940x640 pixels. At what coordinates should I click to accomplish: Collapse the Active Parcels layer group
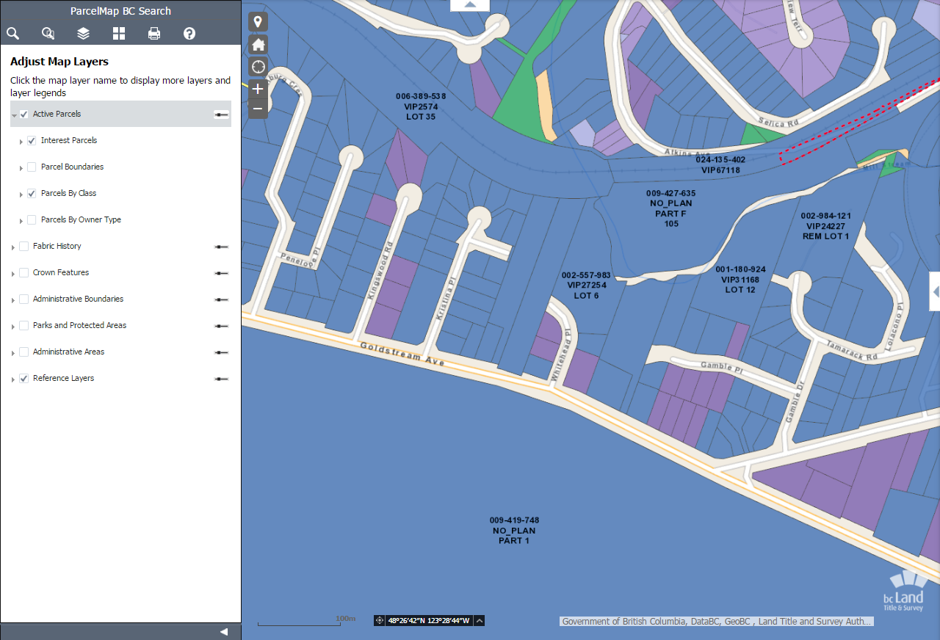(x=13, y=114)
